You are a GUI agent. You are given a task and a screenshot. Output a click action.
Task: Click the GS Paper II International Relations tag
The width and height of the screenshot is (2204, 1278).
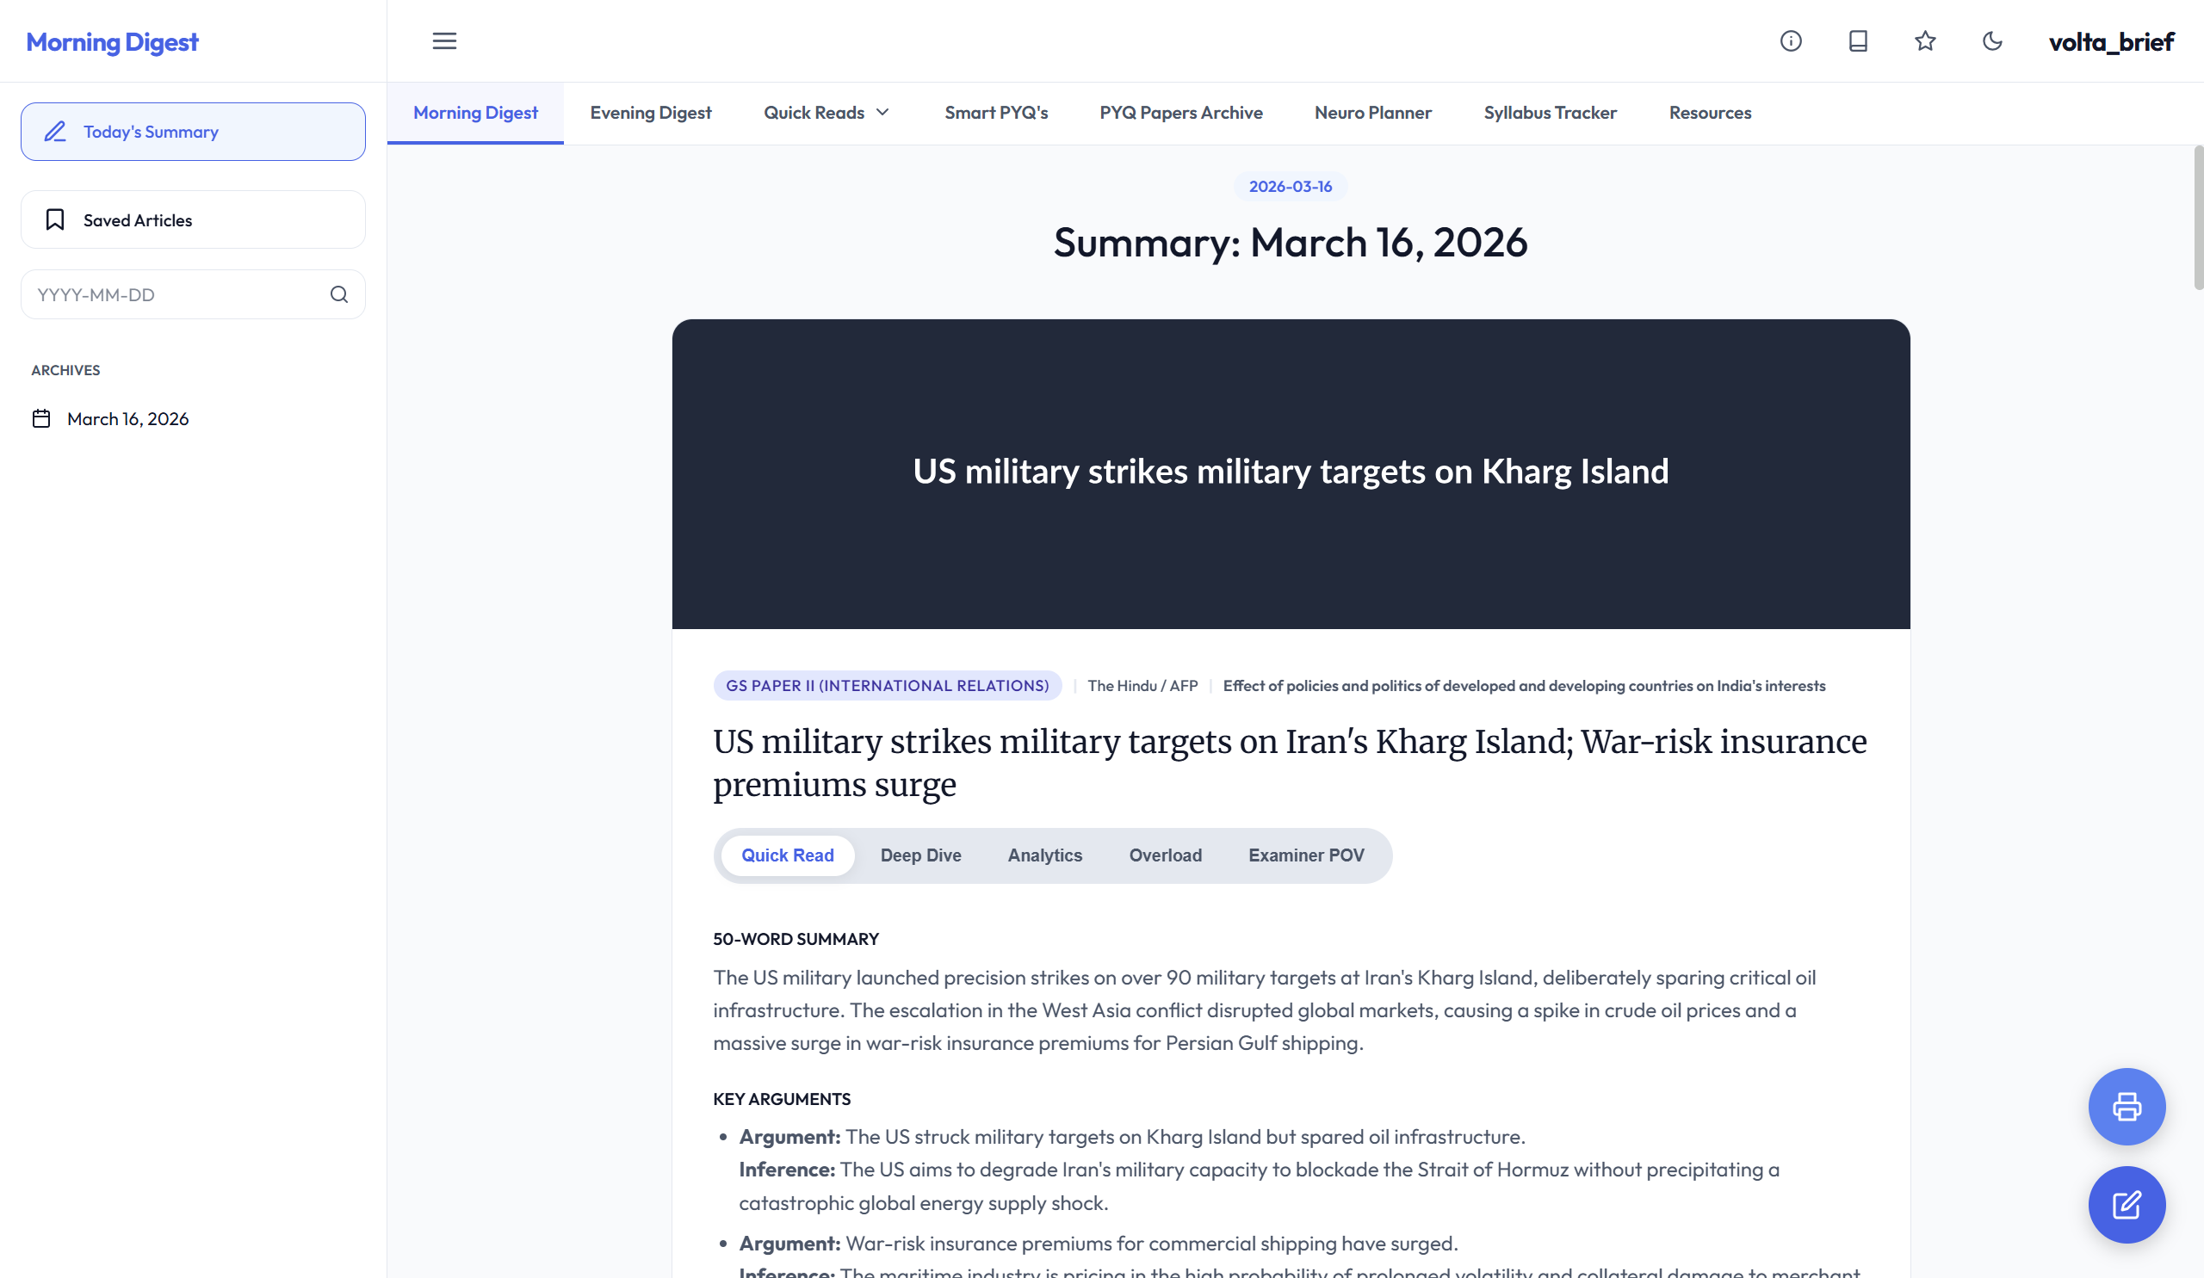click(x=887, y=685)
